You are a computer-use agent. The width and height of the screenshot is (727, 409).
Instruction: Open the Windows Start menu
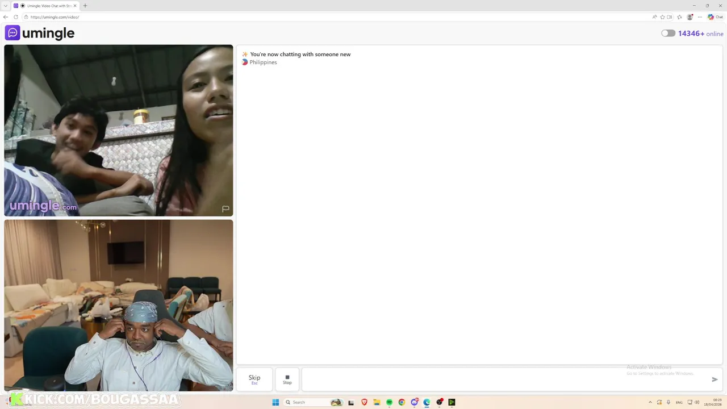[x=275, y=402]
